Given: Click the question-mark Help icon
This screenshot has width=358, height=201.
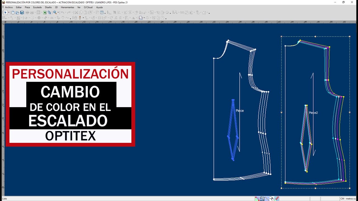Looking at the screenshot, I should pyautogui.click(x=102, y=13).
